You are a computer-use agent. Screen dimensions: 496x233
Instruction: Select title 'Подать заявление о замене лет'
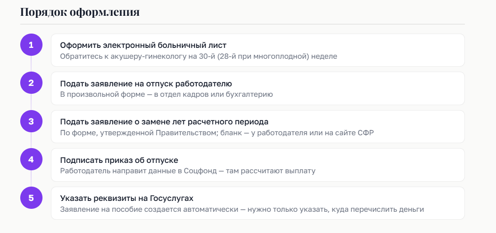point(164,121)
